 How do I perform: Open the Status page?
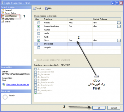pyautogui.click(x=8, y=21)
